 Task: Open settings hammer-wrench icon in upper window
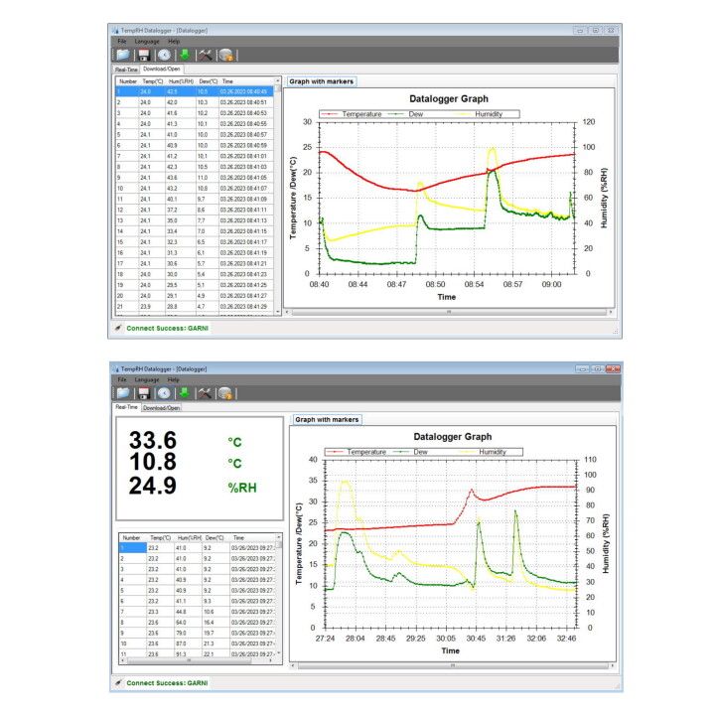206,56
